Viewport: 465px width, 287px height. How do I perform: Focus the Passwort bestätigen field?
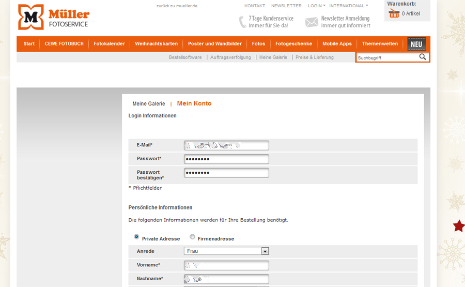click(226, 173)
